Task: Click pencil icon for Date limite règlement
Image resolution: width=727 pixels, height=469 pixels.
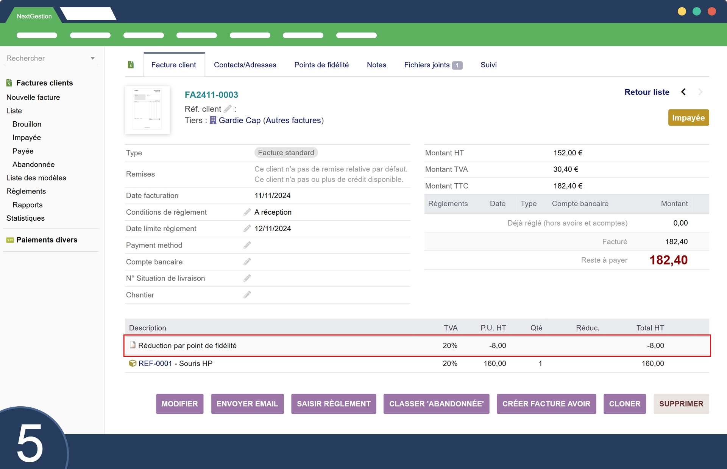Action: tap(247, 229)
